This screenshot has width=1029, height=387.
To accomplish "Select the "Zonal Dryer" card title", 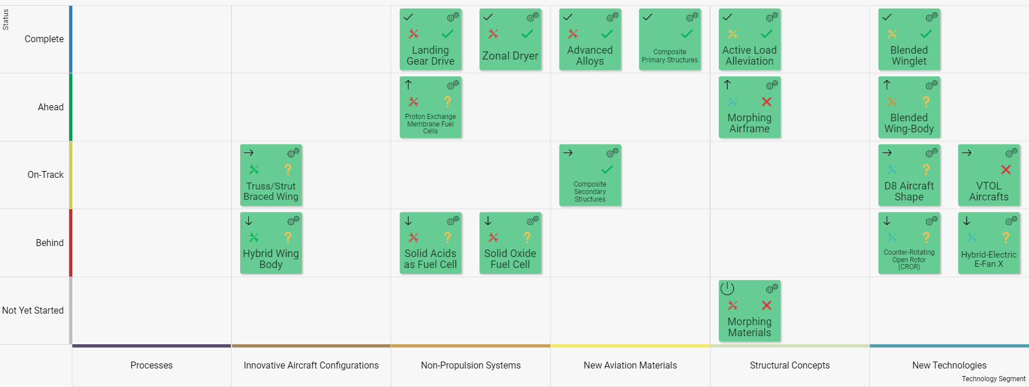I will (510, 56).
